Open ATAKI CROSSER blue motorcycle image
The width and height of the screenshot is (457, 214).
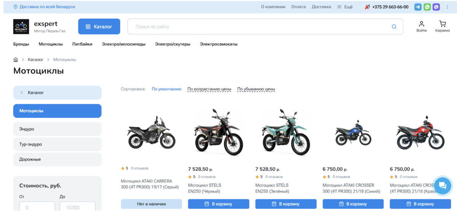353,133
